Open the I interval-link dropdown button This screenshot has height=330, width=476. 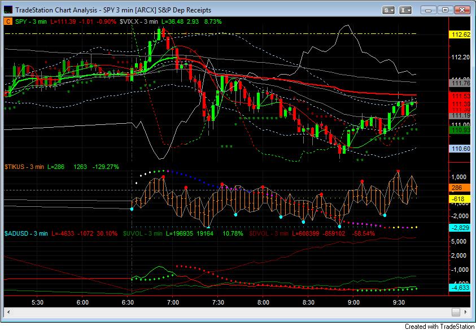[405, 10]
